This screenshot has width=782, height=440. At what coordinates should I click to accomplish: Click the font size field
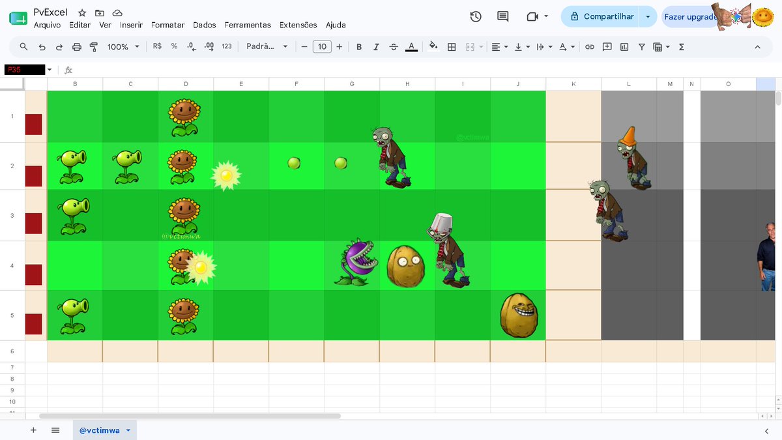click(x=322, y=47)
